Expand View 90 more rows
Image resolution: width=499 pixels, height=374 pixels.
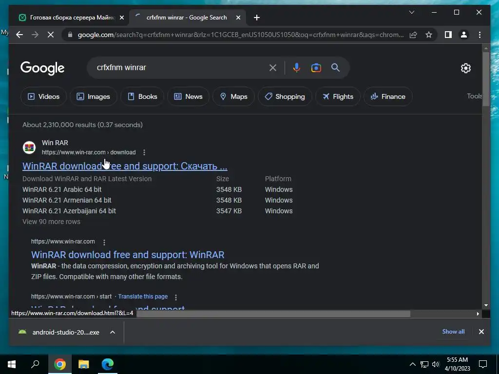point(51,222)
